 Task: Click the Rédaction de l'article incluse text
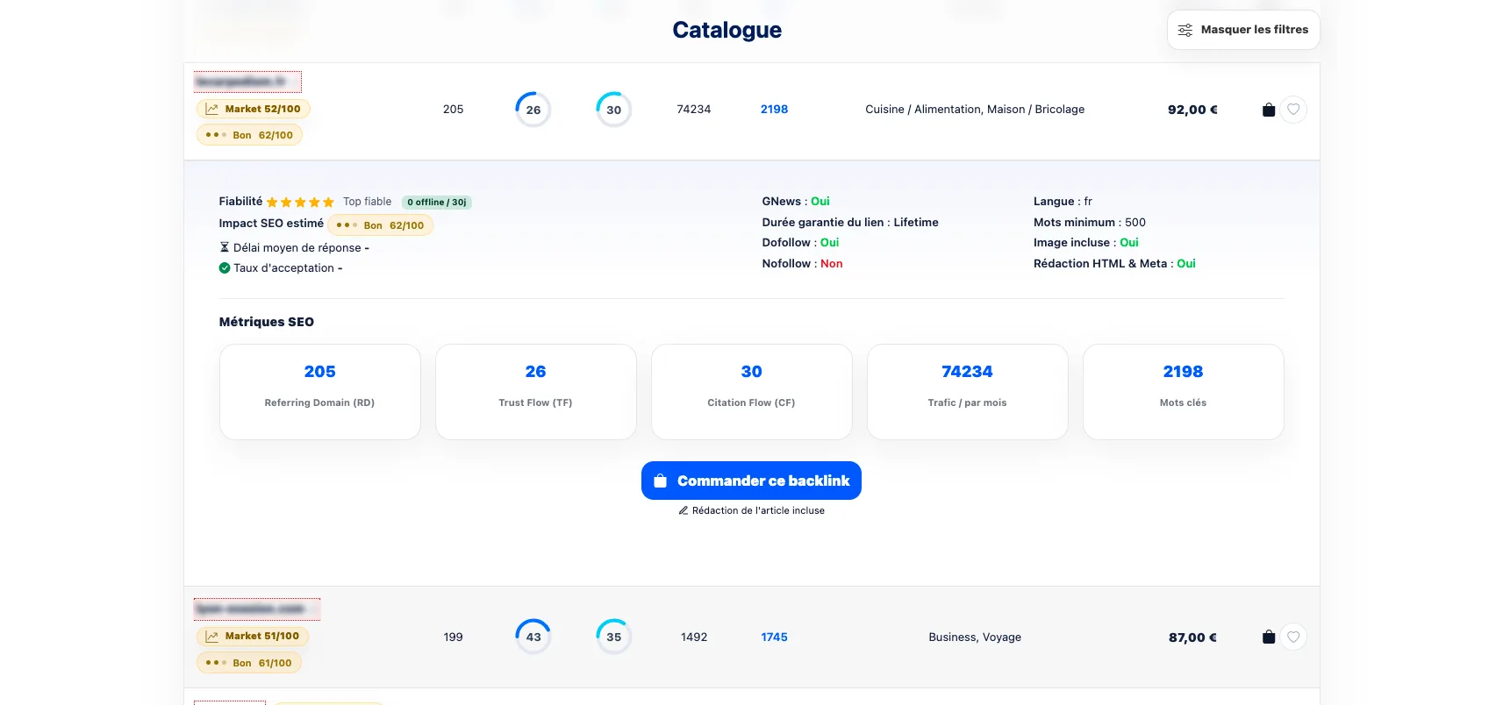click(758, 510)
